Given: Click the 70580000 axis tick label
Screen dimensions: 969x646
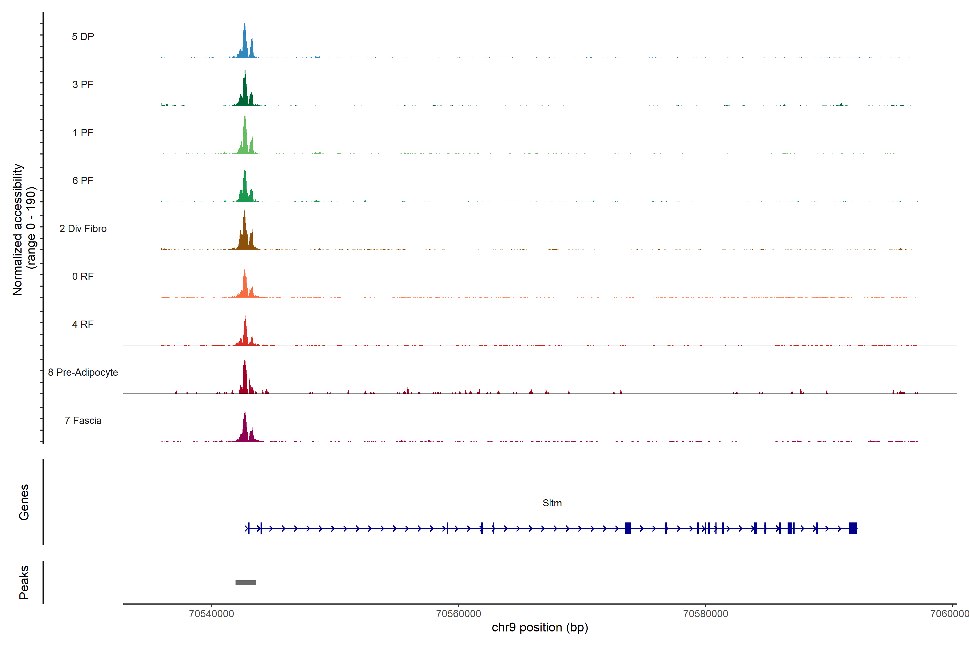Looking at the screenshot, I should click(x=705, y=613).
